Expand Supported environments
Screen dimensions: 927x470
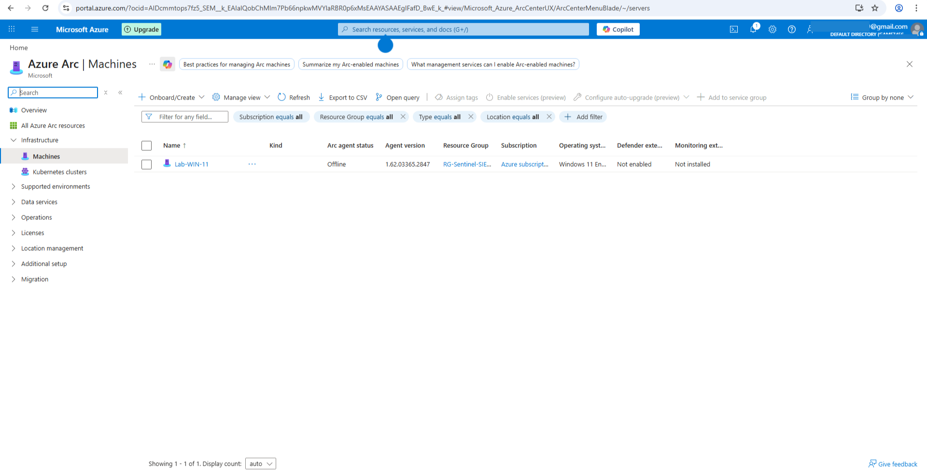(14, 186)
